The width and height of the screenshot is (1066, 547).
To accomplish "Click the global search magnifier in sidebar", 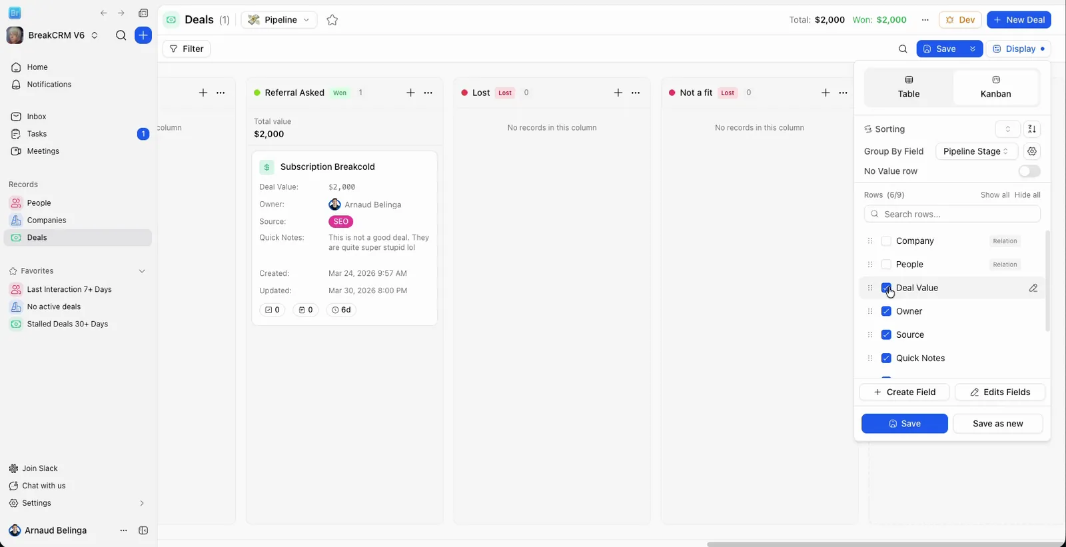I will (121, 35).
